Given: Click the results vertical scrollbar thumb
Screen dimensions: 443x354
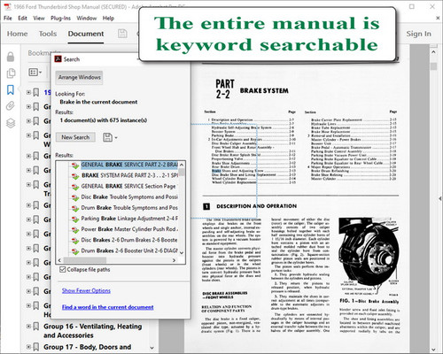Looking at the screenshot, I should (182, 173).
